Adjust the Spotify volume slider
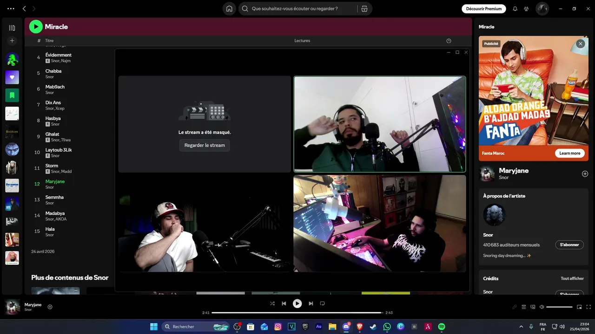The width and height of the screenshot is (595, 334). [559, 307]
